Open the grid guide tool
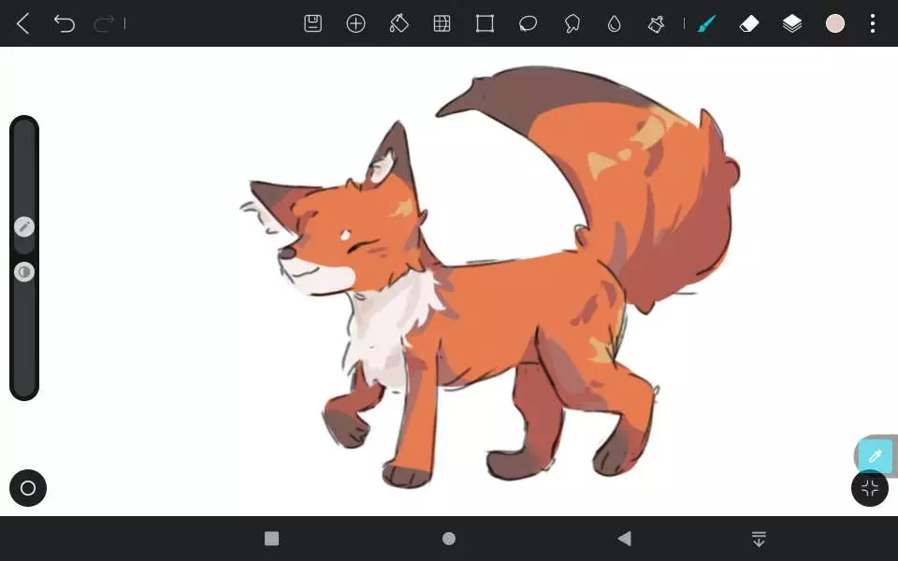The image size is (898, 561). click(x=442, y=24)
